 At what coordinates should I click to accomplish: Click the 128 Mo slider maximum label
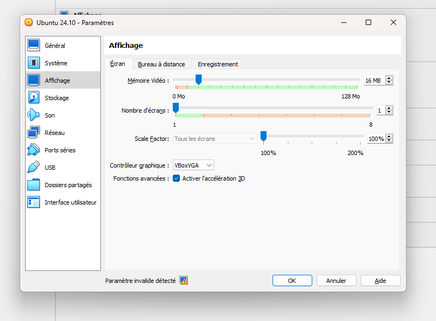(x=350, y=96)
